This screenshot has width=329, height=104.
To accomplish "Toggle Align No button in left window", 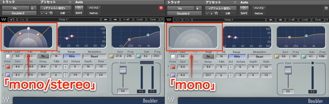I will (x=43, y=56).
